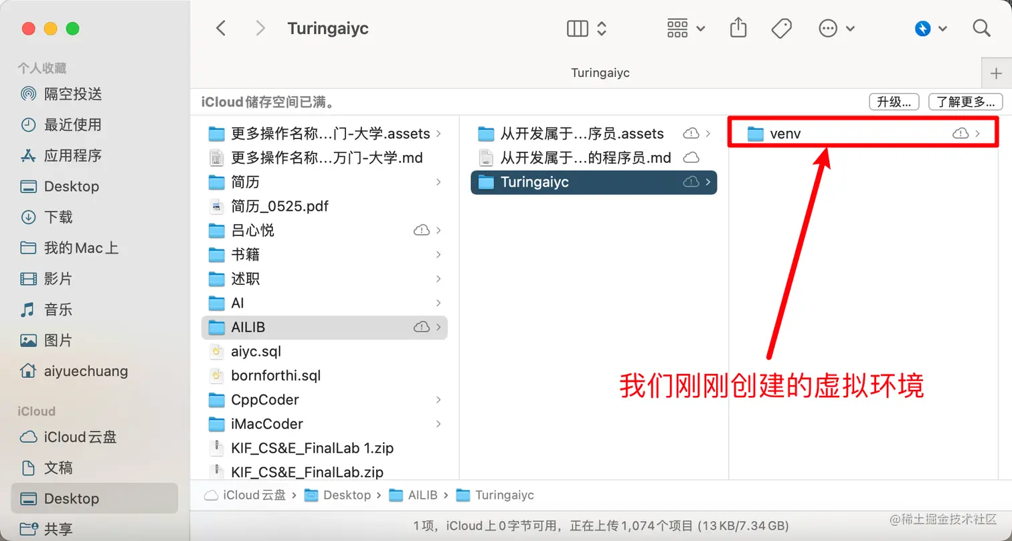Image resolution: width=1012 pixels, height=541 pixels.
Task: Add a new tab with plus button
Action: coord(996,73)
